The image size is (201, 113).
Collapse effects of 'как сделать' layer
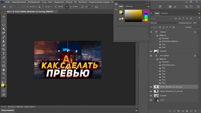(198, 56)
